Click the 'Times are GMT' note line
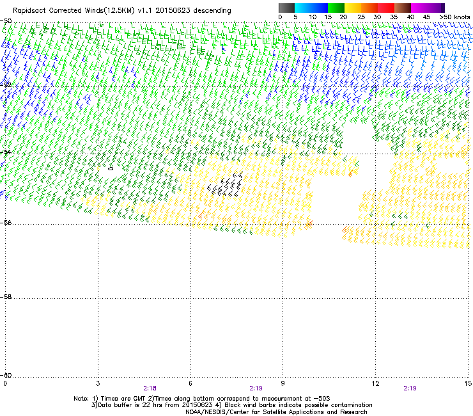 point(202,399)
